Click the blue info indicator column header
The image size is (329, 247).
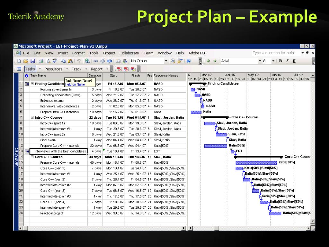pyautogui.click(x=27, y=76)
